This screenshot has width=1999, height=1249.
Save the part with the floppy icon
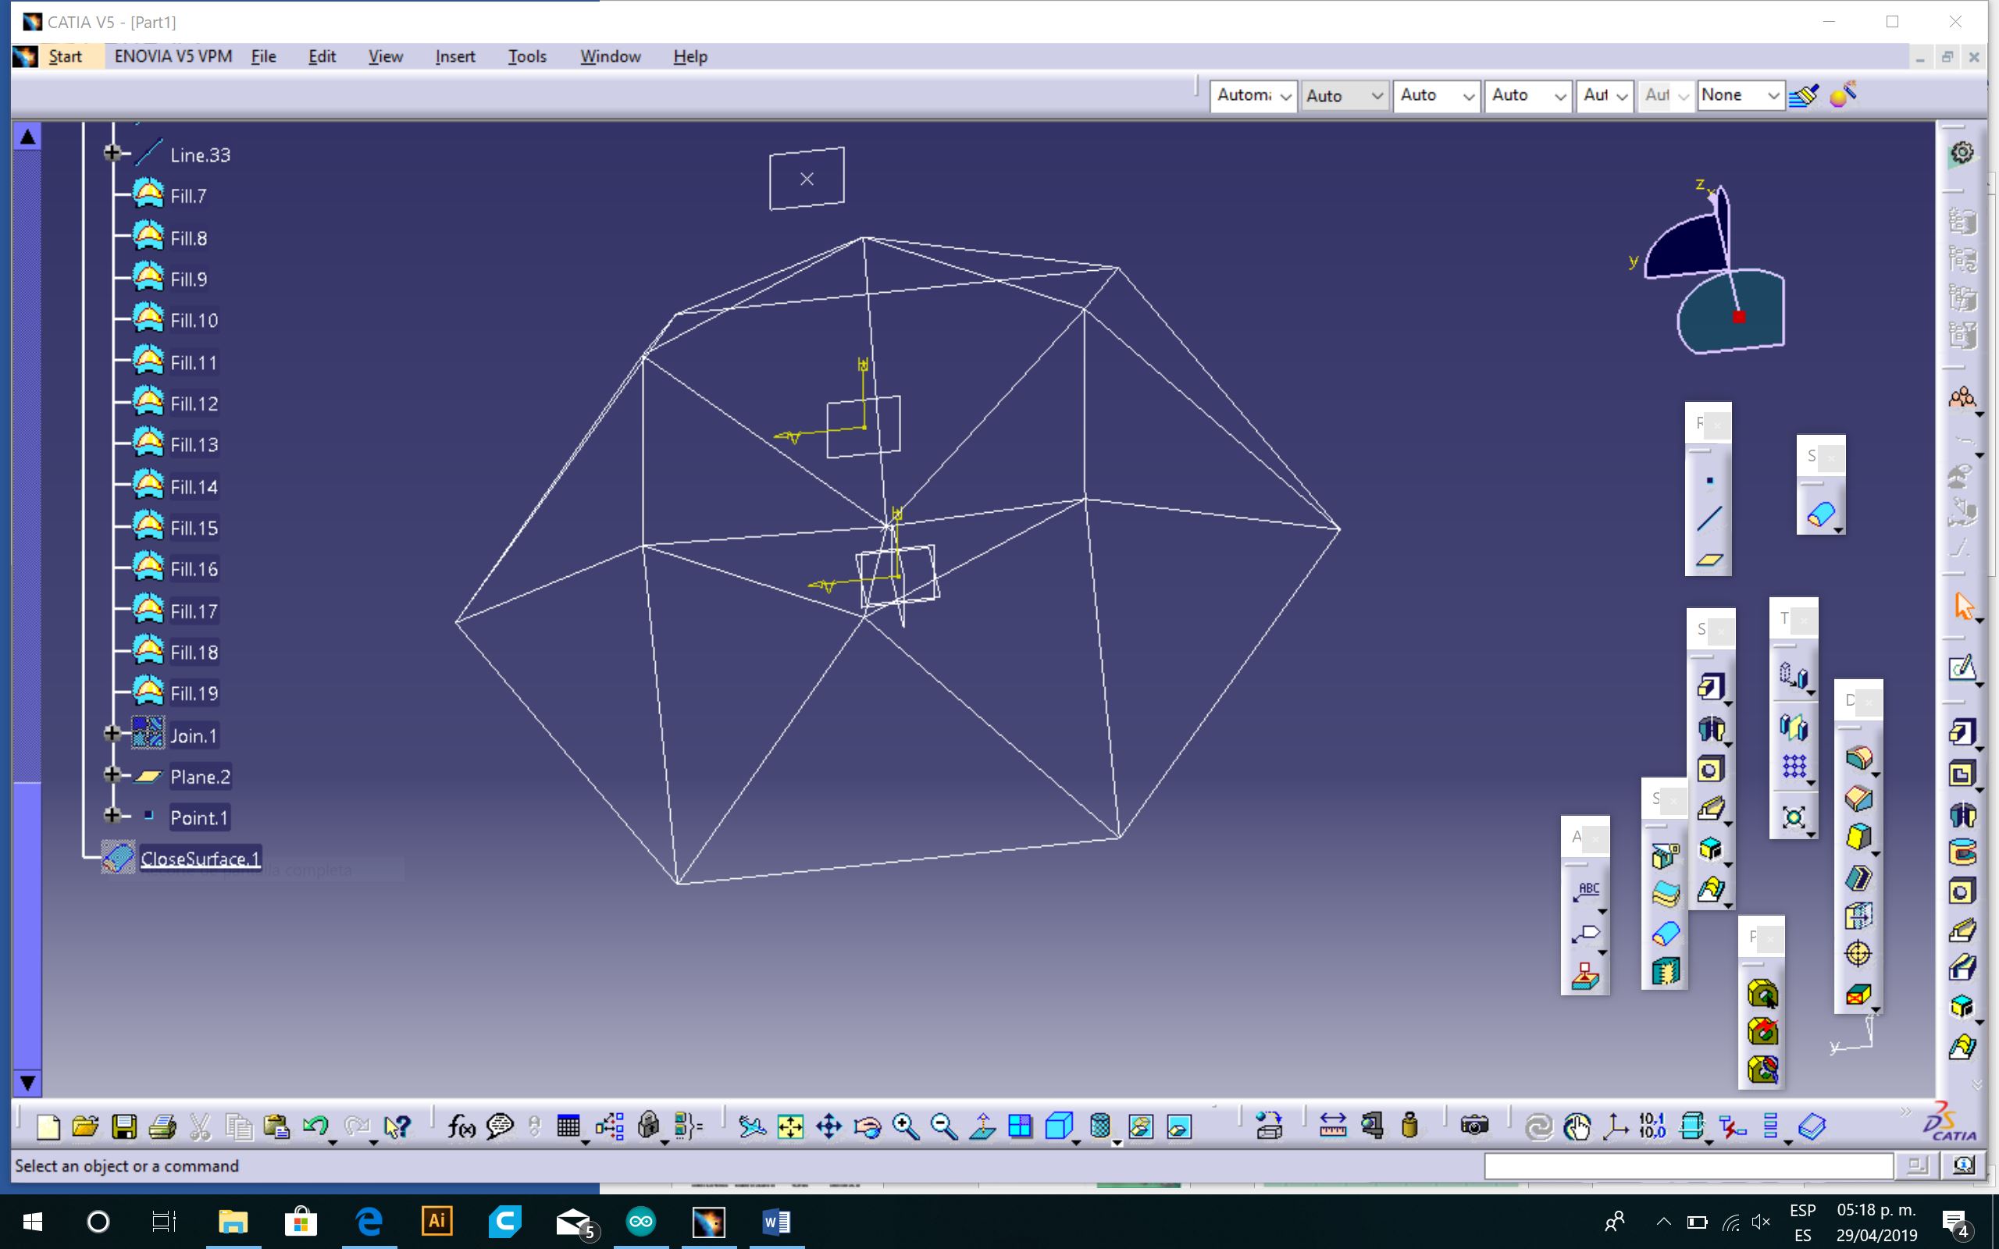(x=124, y=1126)
